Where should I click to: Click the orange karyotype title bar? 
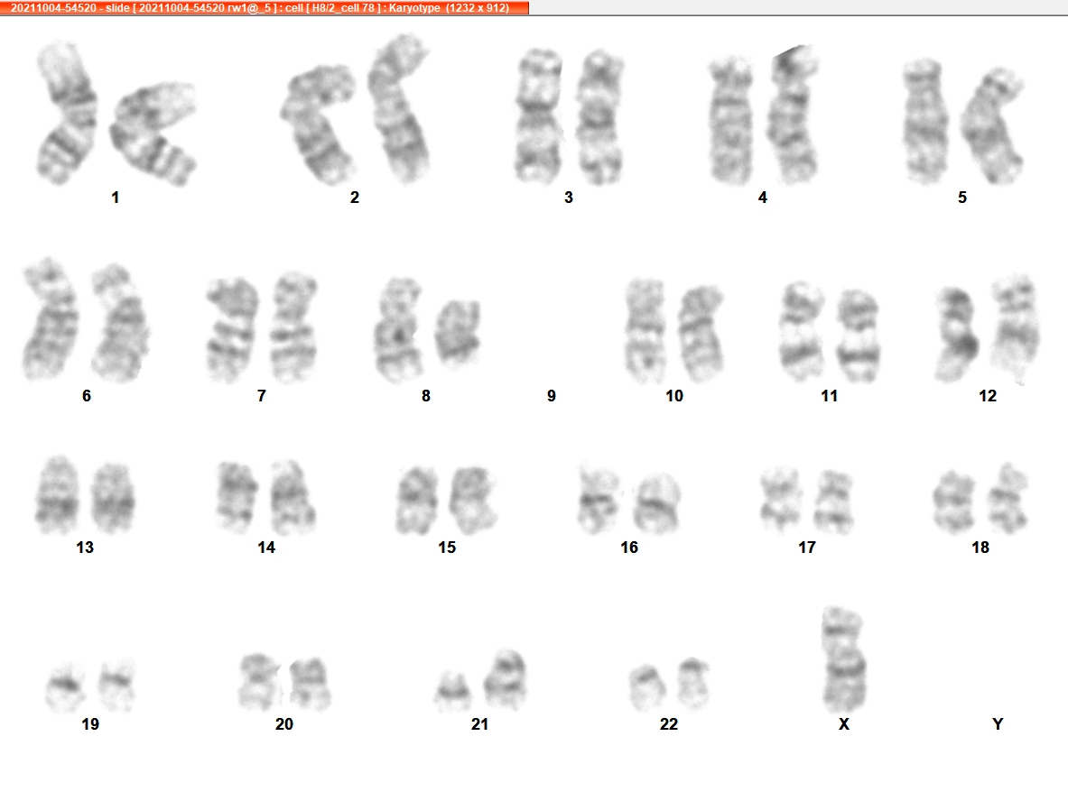coord(265,7)
